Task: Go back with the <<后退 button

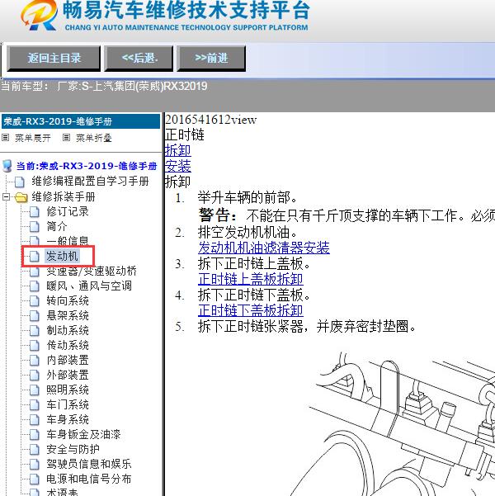Action: click(139, 59)
